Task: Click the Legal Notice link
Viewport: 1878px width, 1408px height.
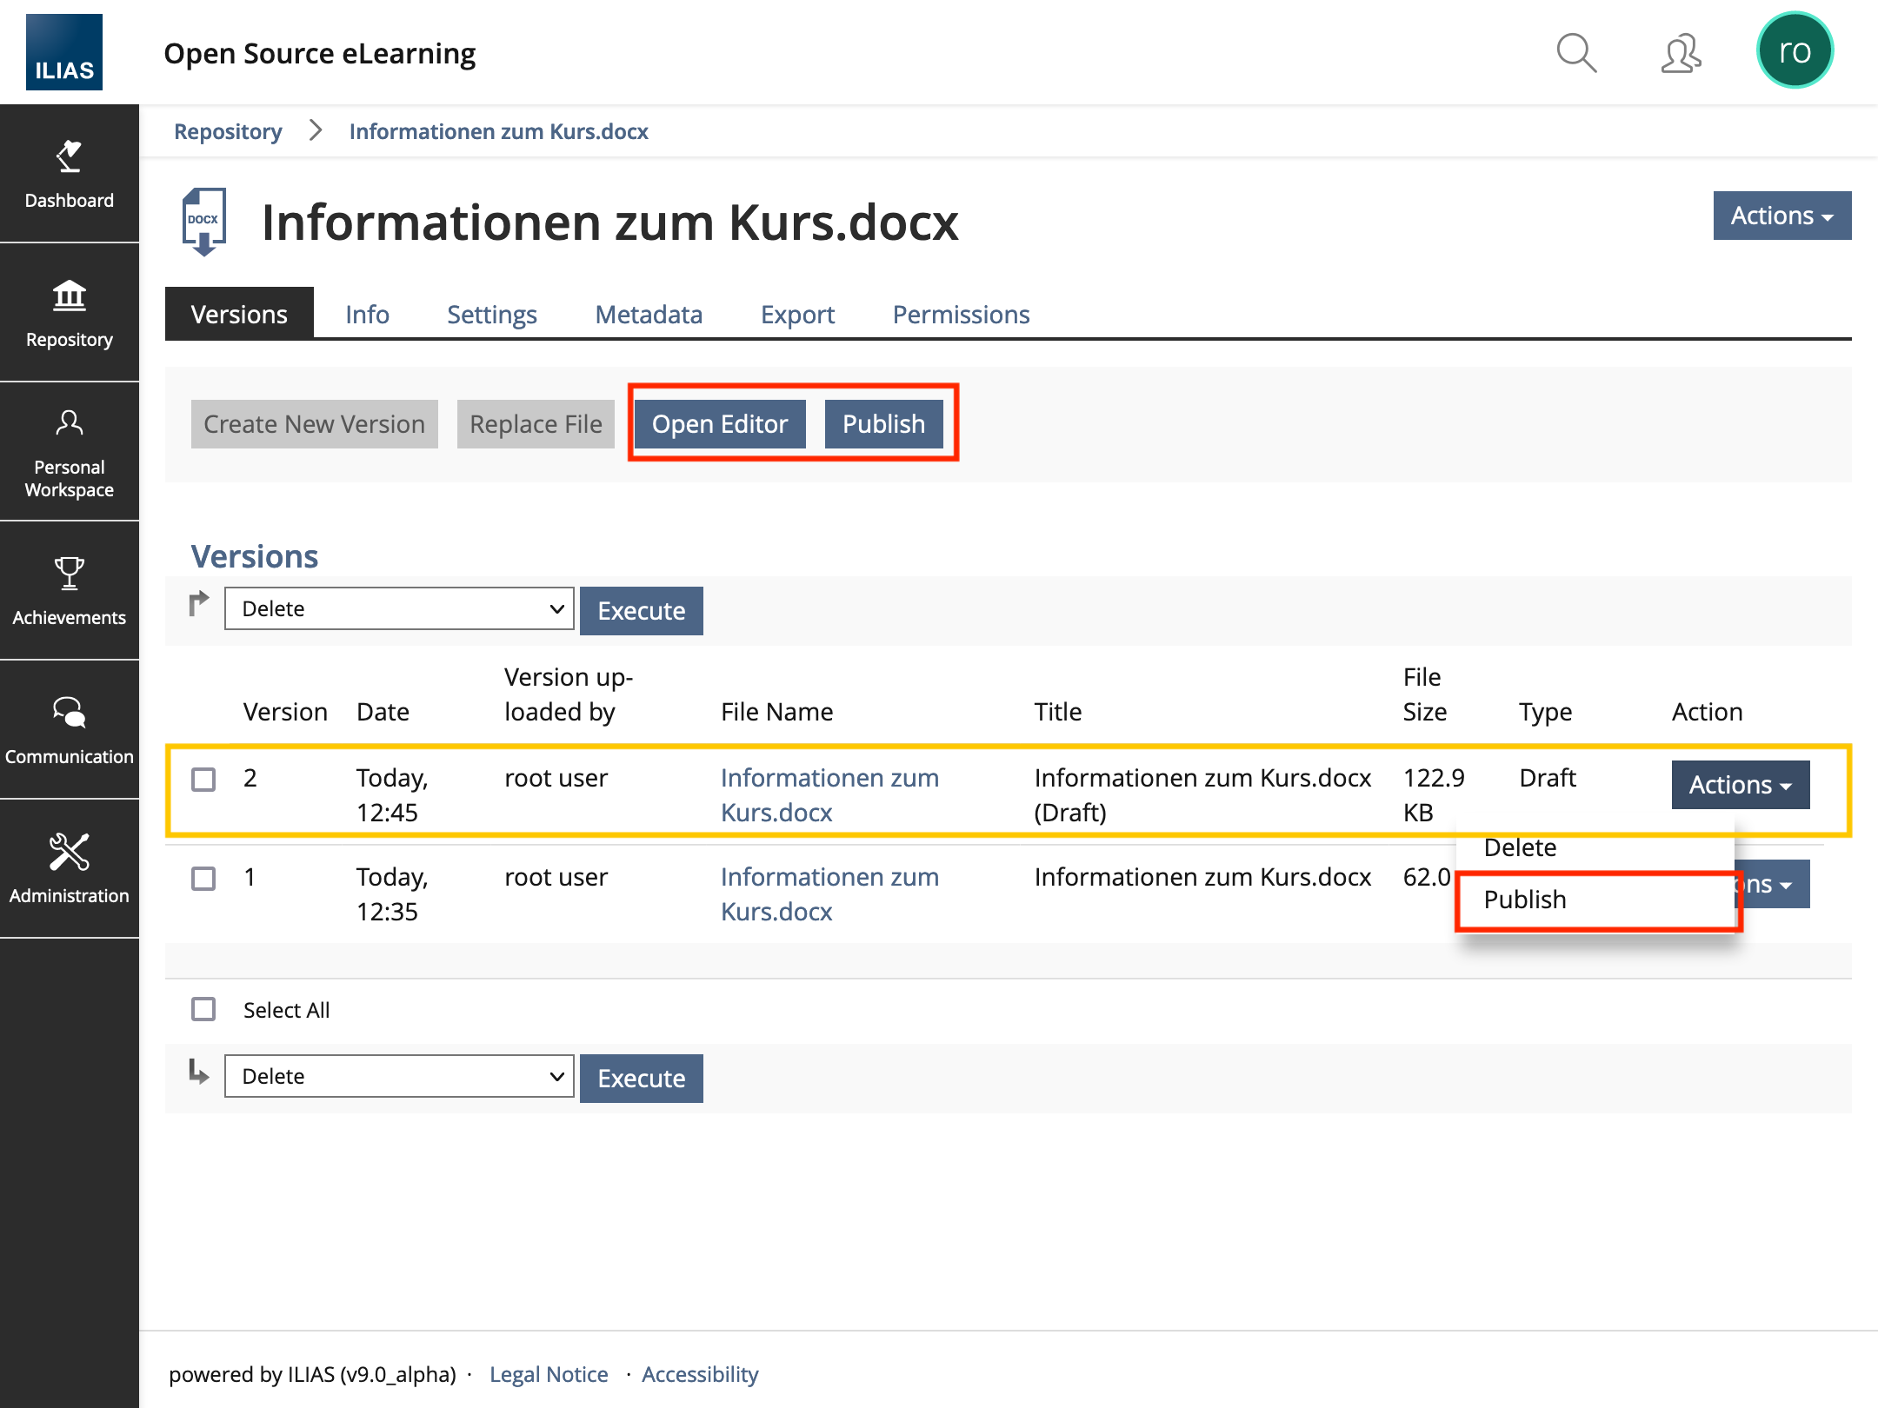Action: click(x=549, y=1374)
